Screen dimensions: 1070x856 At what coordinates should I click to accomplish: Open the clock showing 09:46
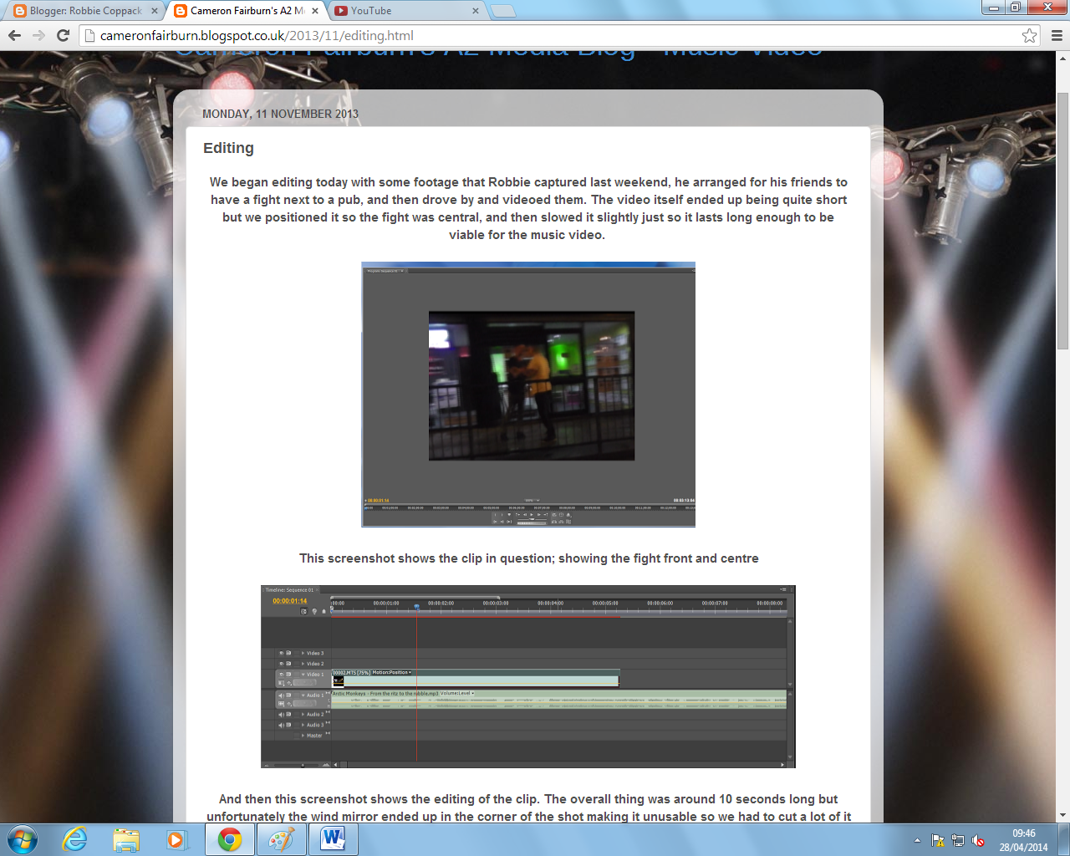[x=1023, y=840]
